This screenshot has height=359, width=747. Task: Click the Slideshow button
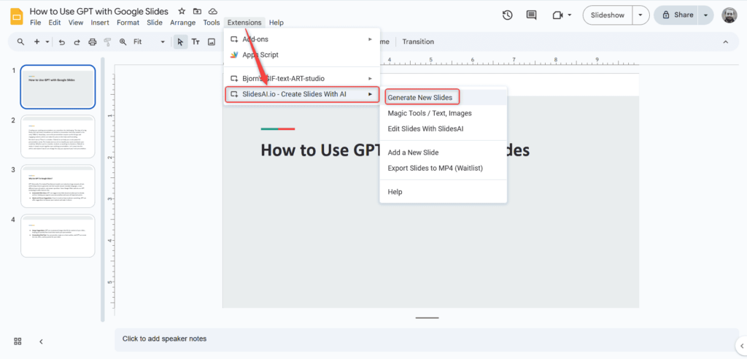coord(607,15)
